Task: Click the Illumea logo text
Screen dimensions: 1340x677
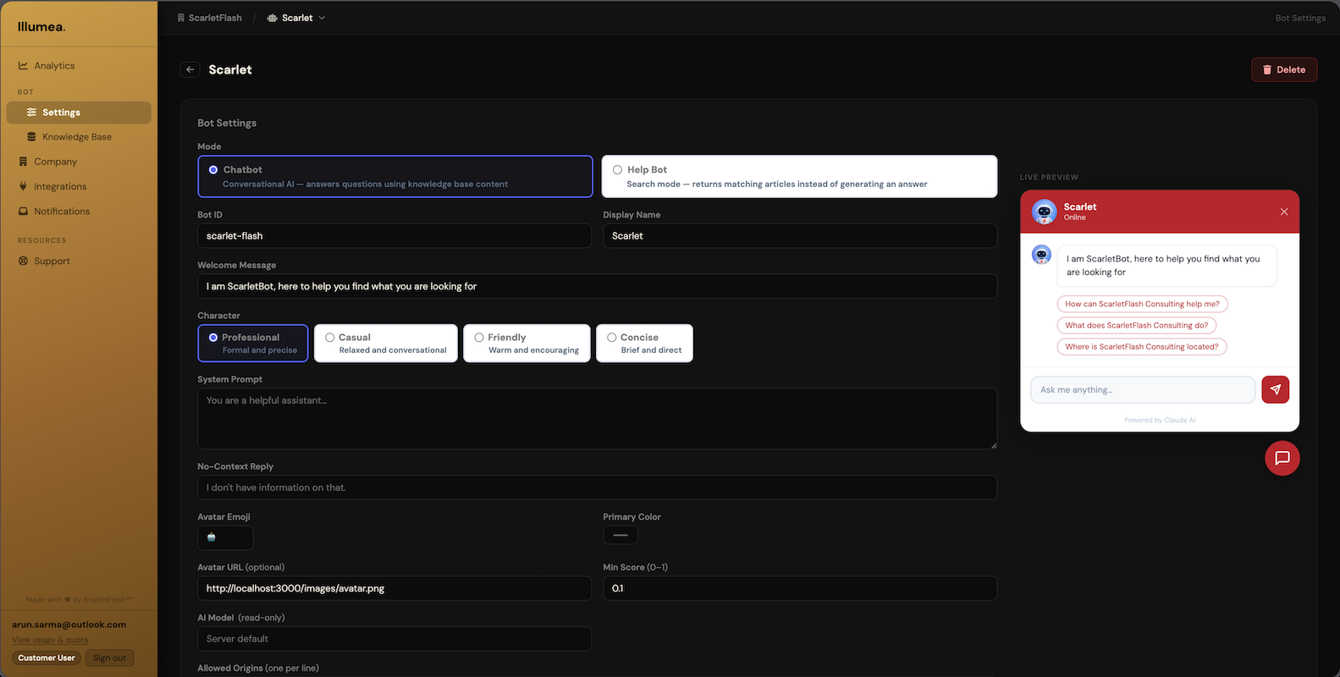Action: click(41, 26)
